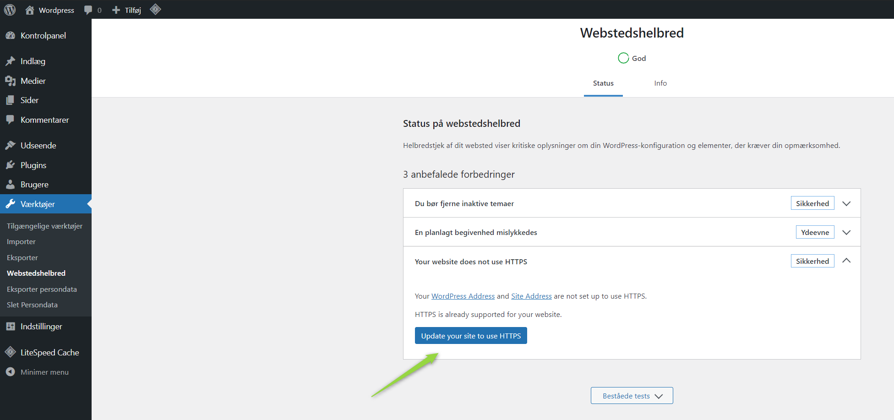Open the Udseende menu label

(38, 145)
